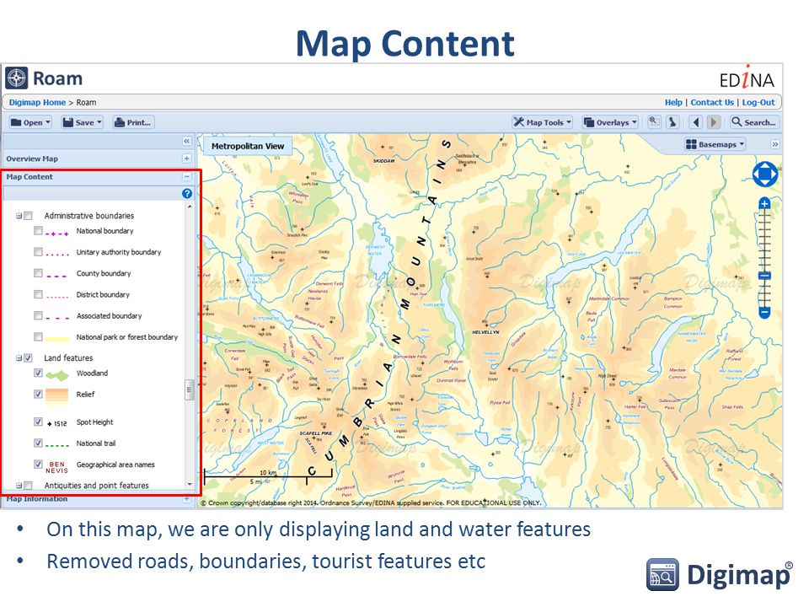The width and height of the screenshot is (809, 607).
Task: Enable Administrative boundaries group checkbox
Action: (29, 216)
